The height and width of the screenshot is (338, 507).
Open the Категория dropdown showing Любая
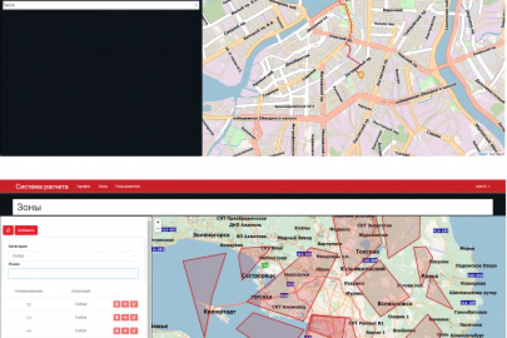point(73,256)
